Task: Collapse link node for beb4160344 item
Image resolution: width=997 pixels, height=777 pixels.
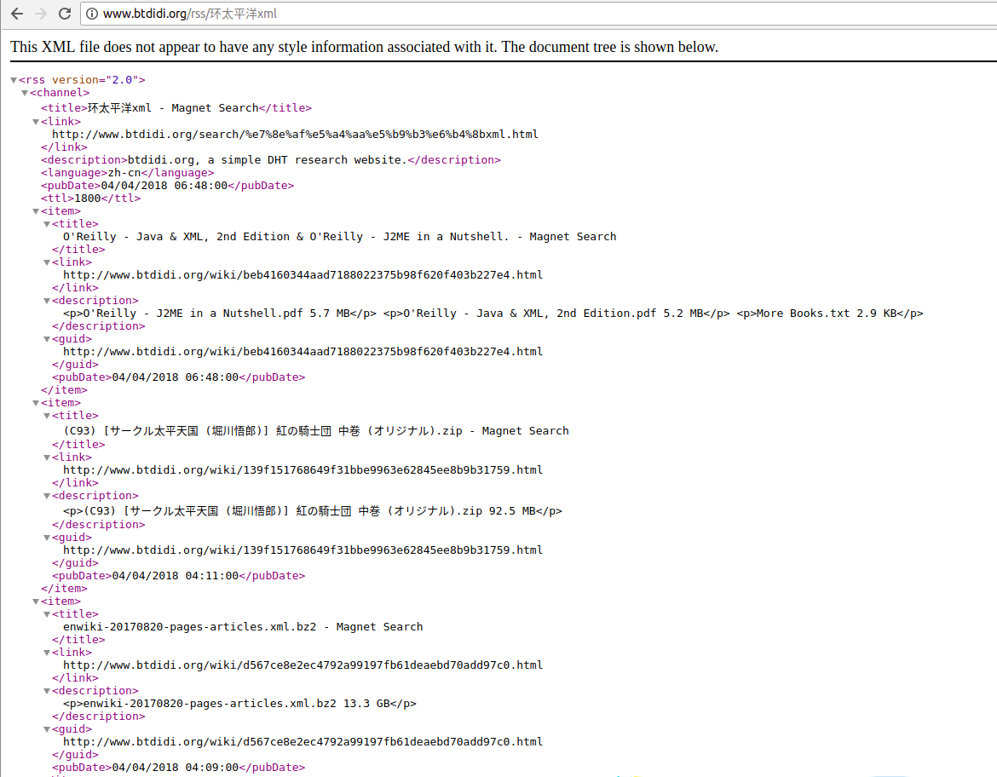Action: pyautogui.click(x=47, y=262)
